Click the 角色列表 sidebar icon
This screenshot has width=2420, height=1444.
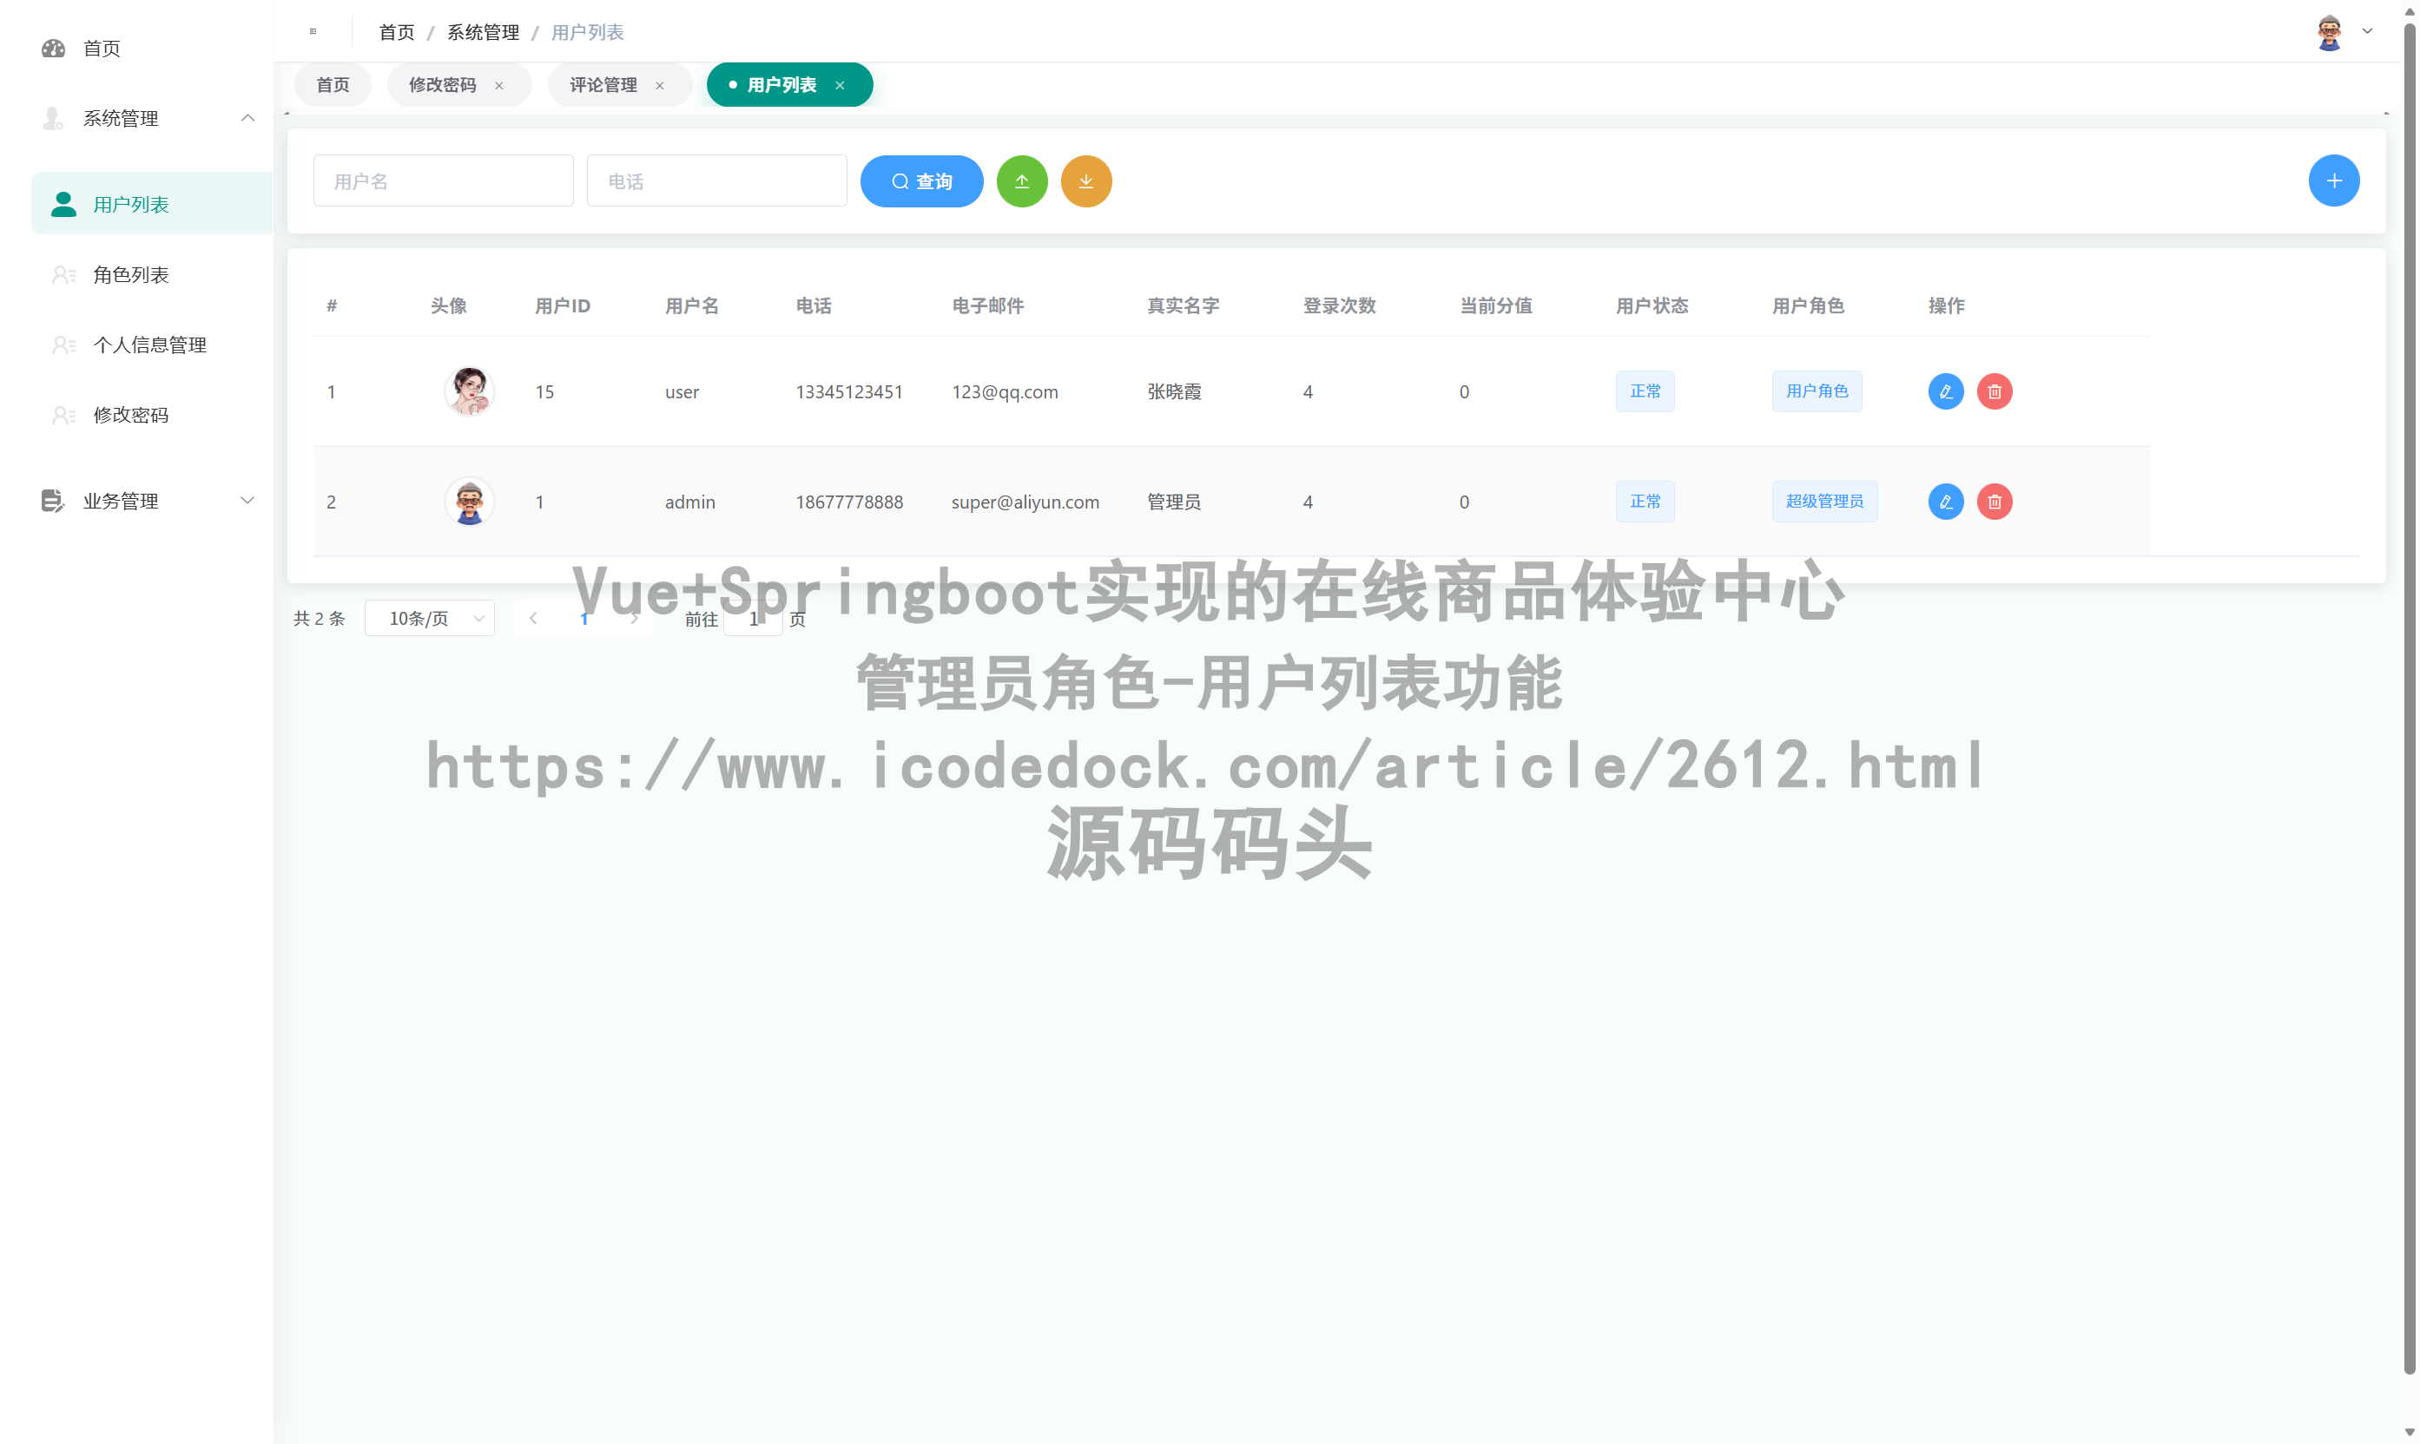(x=63, y=274)
